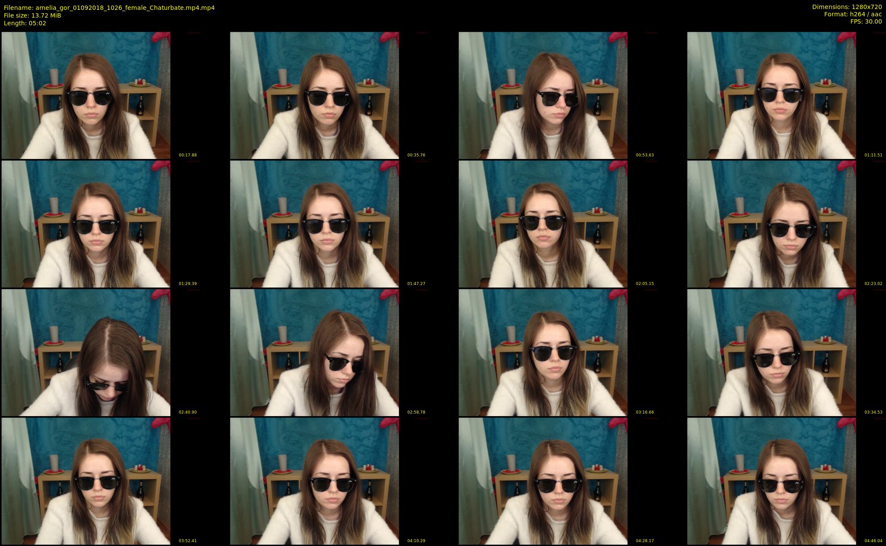Screen dimensions: 886x546
Task: Open the frame timestamped 03:16.66
Action: (x=543, y=352)
